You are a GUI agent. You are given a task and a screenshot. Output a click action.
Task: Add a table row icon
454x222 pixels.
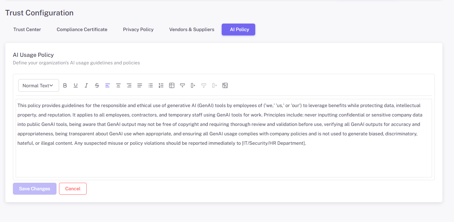[x=182, y=85]
